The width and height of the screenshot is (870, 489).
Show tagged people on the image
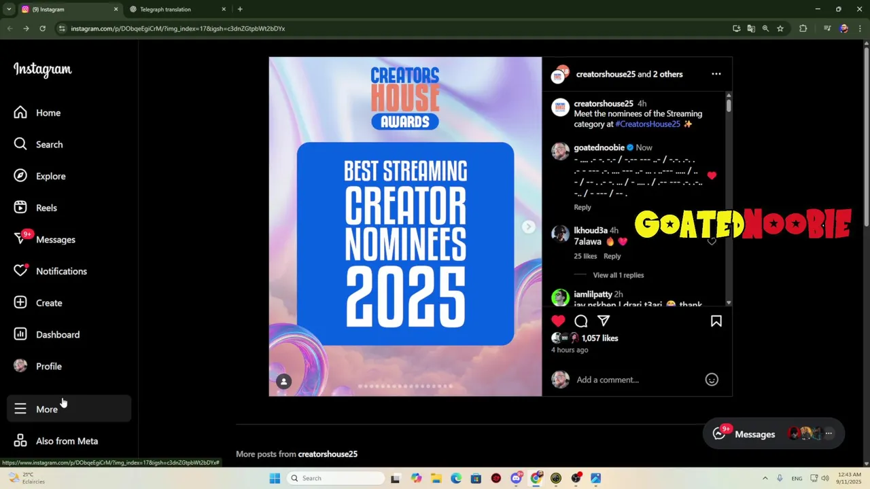tap(284, 382)
